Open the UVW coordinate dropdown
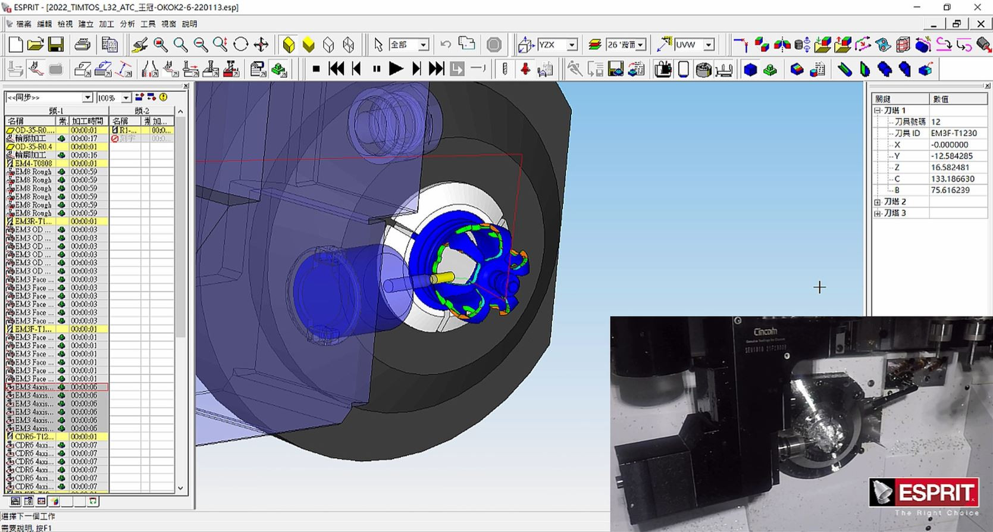Screen dimensions: 993x532 (708, 45)
